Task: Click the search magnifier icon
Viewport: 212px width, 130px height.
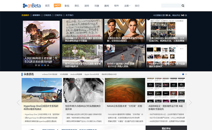Action: [x=183, y=6]
